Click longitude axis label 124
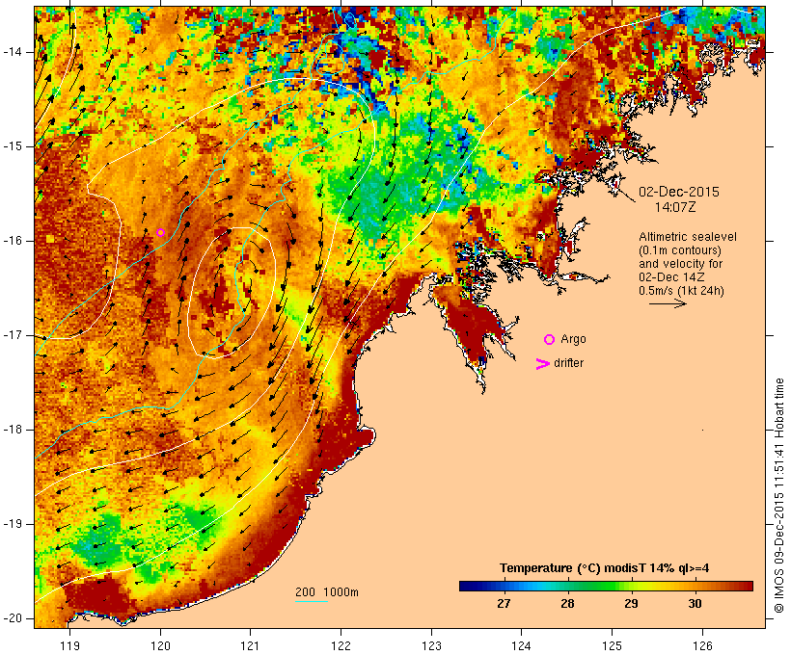Image resolution: width=791 pixels, height=655 pixels. (x=522, y=645)
